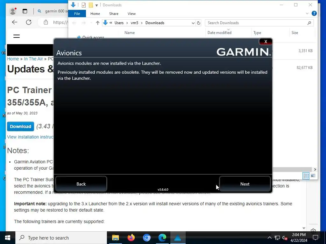Follow the In The Air breadcrumb link
This screenshot has width=326, height=244.
coord(33,59)
